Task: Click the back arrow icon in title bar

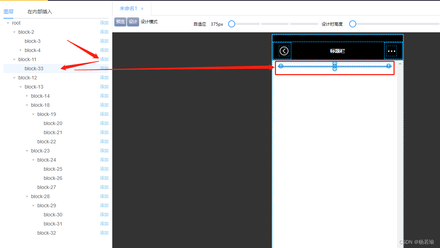Action: tap(284, 51)
